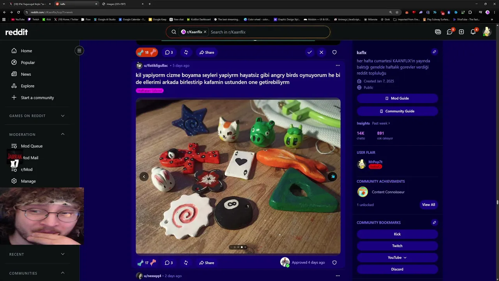Remove the r/Kaanflix search scope chip
This screenshot has width=499, height=281.
point(205,32)
